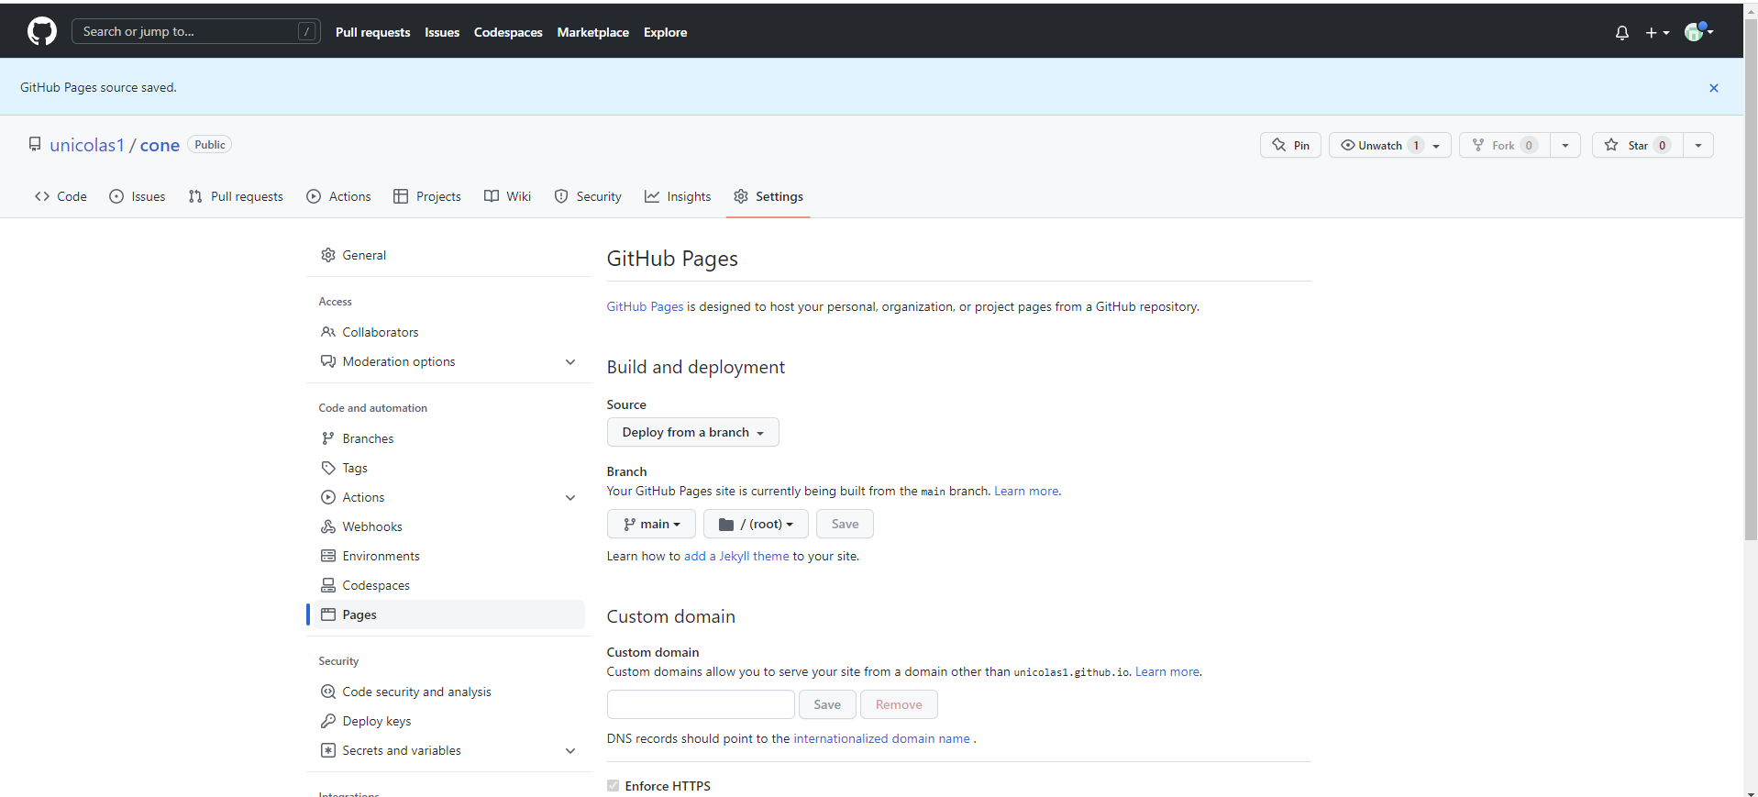This screenshot has height=797, width=1758.
Task: Focus the Search or jump to field
Action: (196, 31)
